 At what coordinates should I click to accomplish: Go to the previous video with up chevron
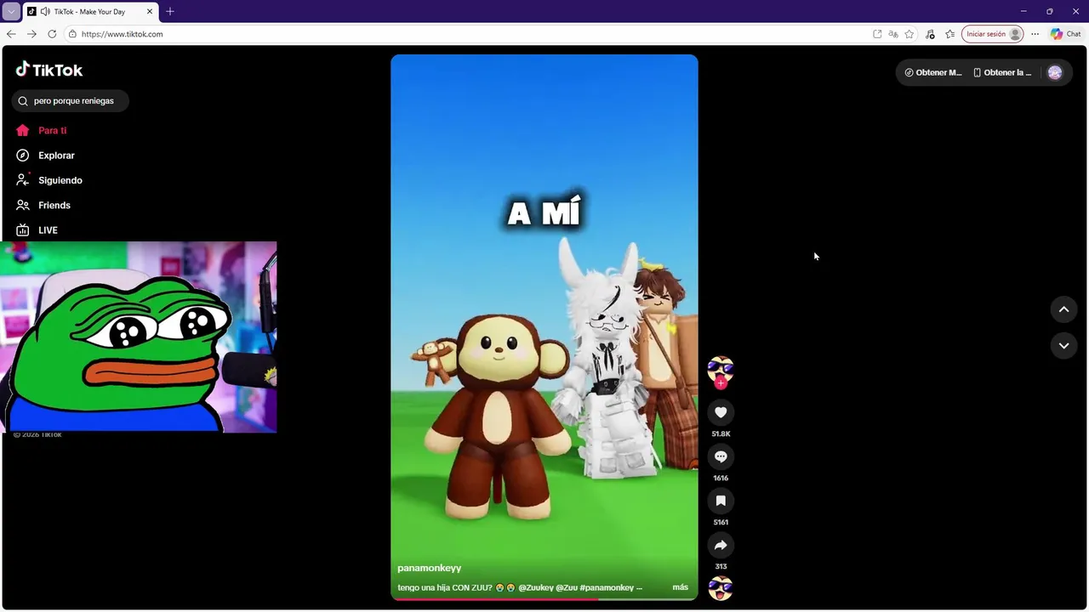1063,309
